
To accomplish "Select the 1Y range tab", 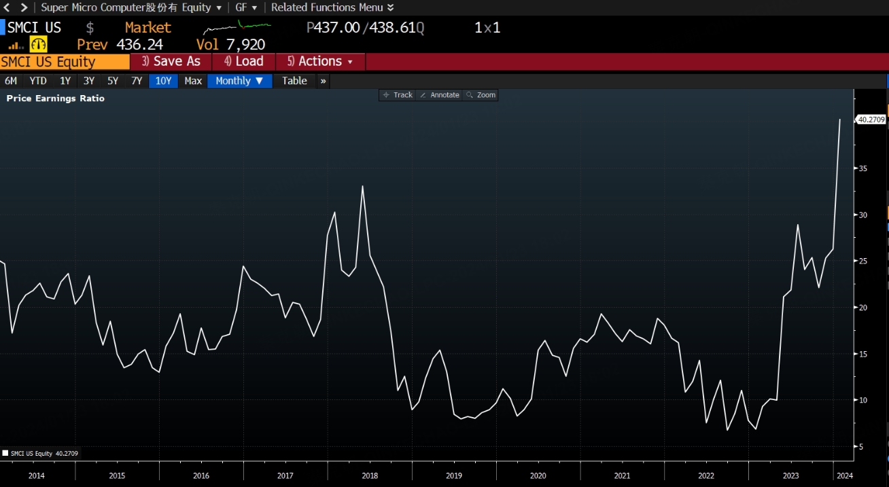I will click(x=65, y=81).
